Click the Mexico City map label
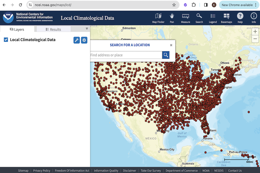Viewport: 260px width, 173px height. coord(167,149)
